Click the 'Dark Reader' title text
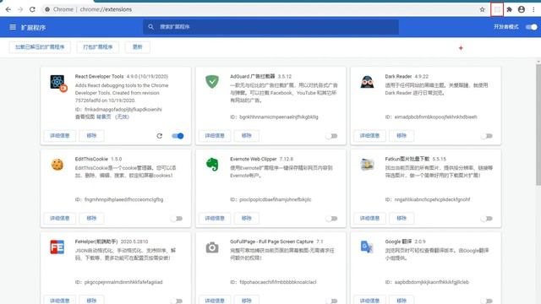 click(x=398, y=77)
